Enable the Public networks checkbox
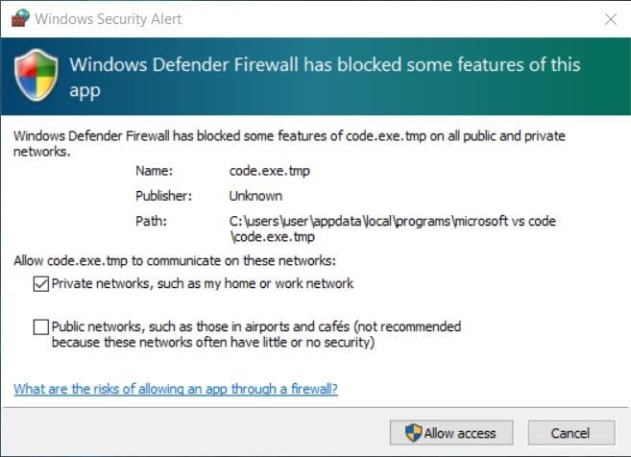This screenshot has width=631, height=457. 40,327
